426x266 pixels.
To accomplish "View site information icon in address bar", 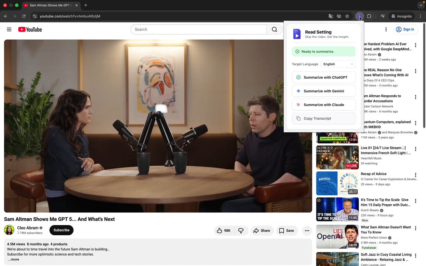I will click(34, 16).
